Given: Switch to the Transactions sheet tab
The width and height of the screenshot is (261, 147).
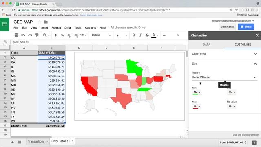Looking at the screenshot, I should (x=36, y=142).
